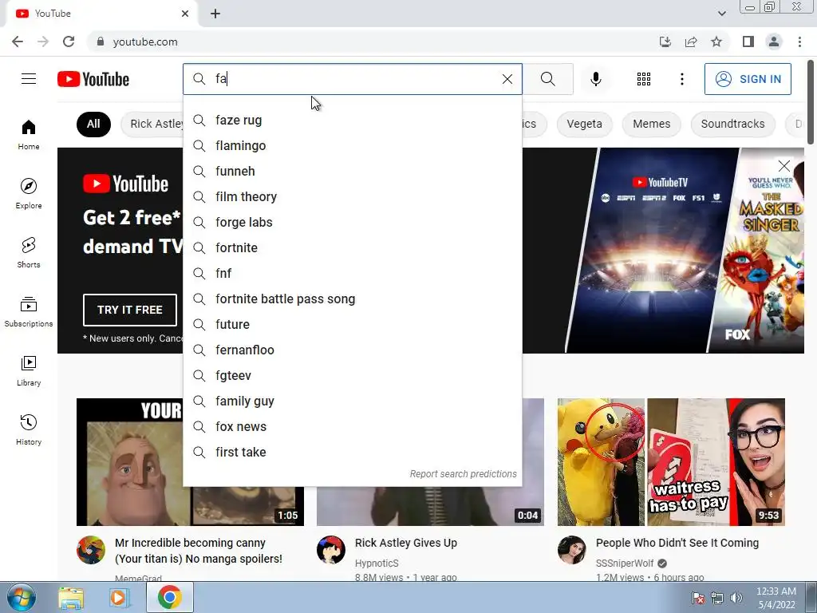The image size is (817, 613).
Task: Choose the 'fnf' suggestion
Action: 352,274
